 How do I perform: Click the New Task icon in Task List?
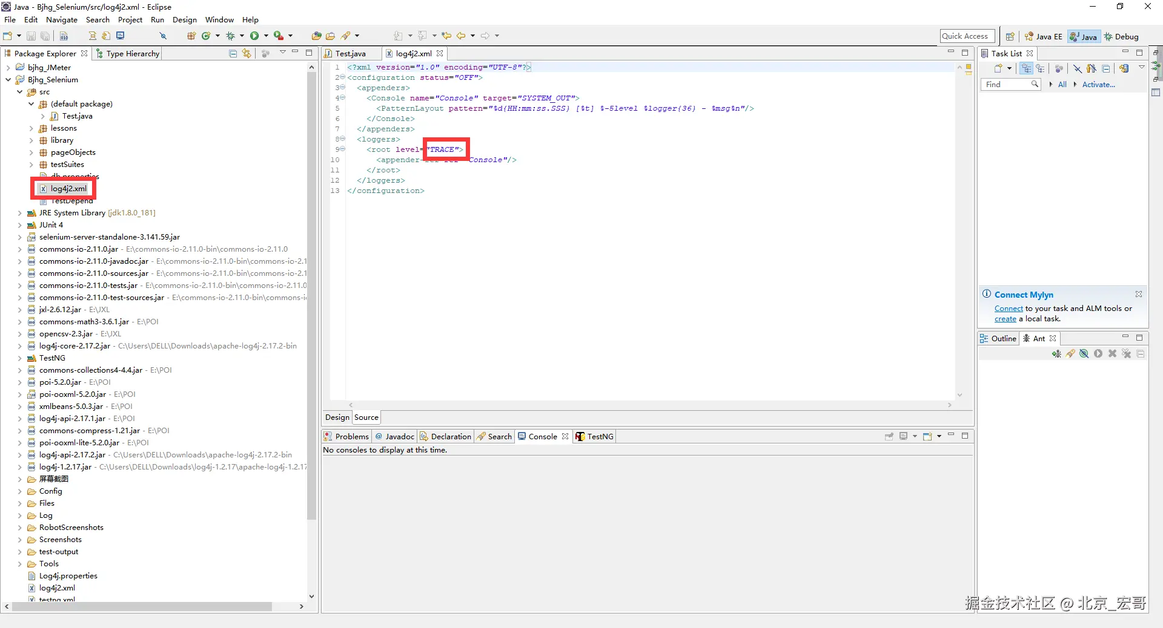click(x=998, y=69)
